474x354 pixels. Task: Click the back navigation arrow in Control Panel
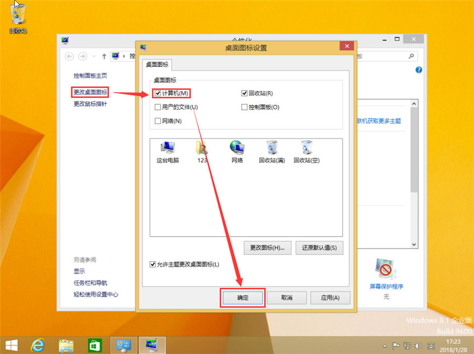[x=70, y=56]
